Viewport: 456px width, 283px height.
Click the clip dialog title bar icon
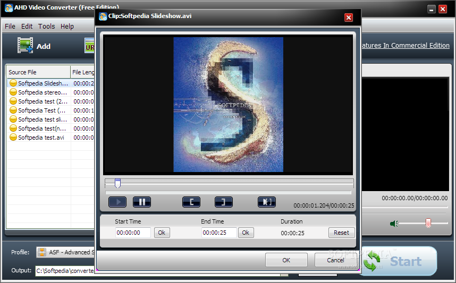(103, 16)
